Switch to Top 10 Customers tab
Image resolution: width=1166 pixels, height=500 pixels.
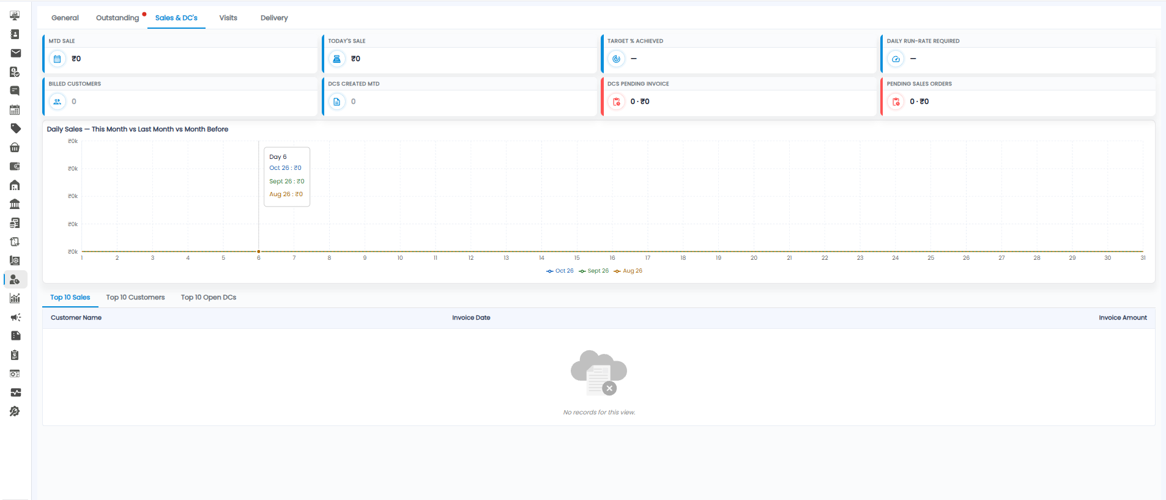(x=135, y=297)
